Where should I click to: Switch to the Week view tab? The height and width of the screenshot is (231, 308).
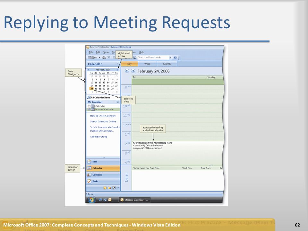147,64
